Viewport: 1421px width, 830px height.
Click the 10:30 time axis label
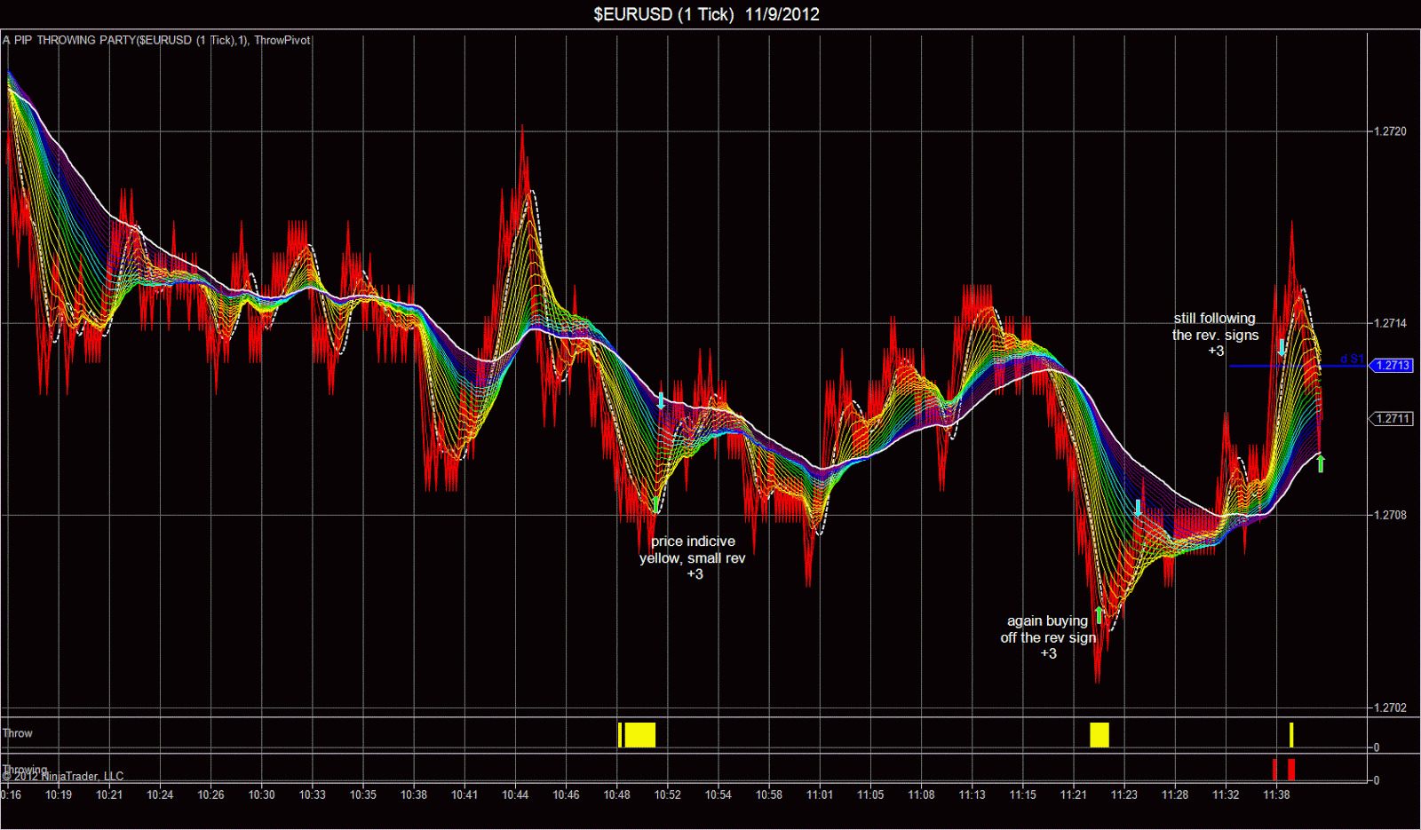point(261,794)
